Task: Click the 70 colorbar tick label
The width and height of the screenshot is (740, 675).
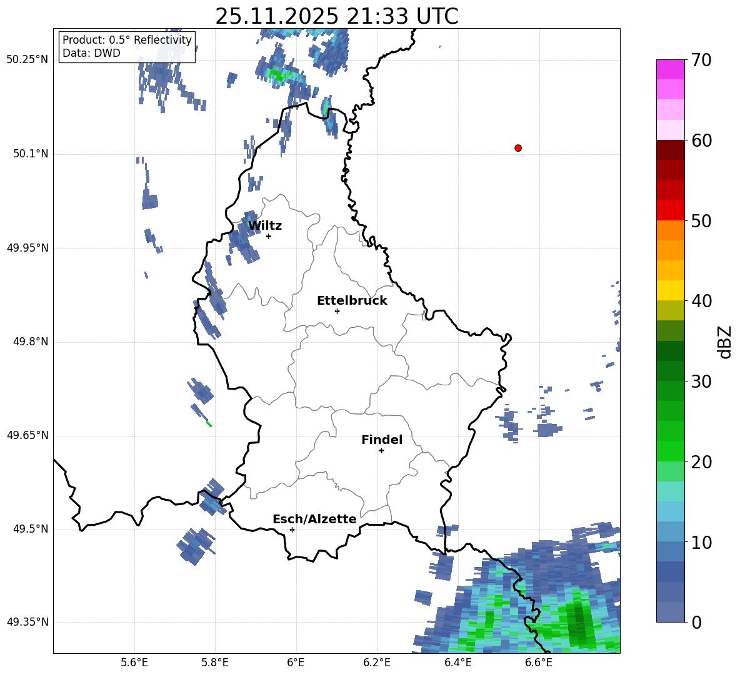Action: click(702, 61)
